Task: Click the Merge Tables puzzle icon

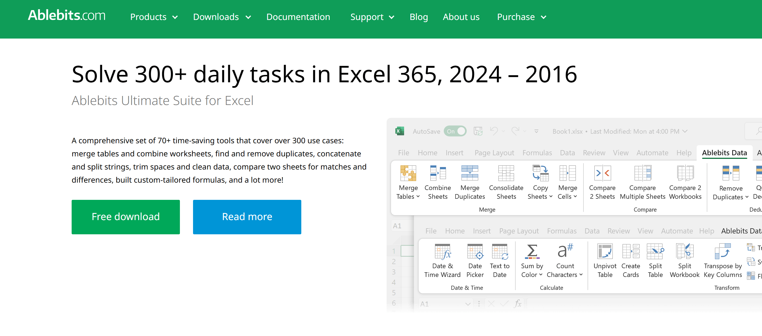Action: (x=408, y=173)
